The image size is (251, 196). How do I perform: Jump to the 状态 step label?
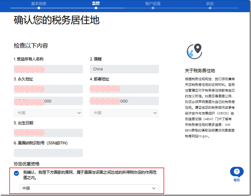(210, 4)
